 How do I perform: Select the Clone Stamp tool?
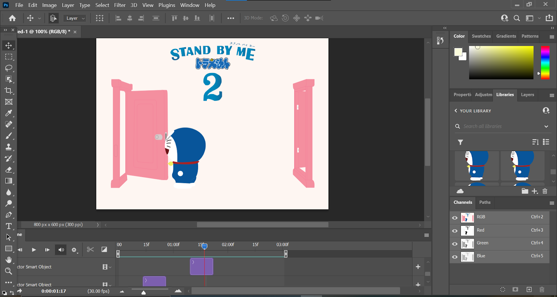(9, 147)
